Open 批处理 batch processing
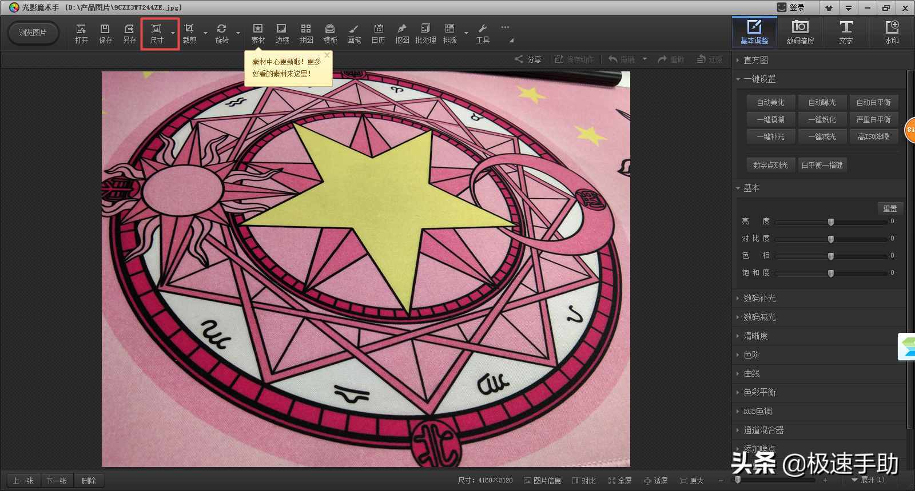 pyautogui.click(x=425, y=34)
